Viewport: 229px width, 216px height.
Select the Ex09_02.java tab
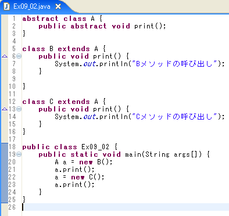pos(32,6)
